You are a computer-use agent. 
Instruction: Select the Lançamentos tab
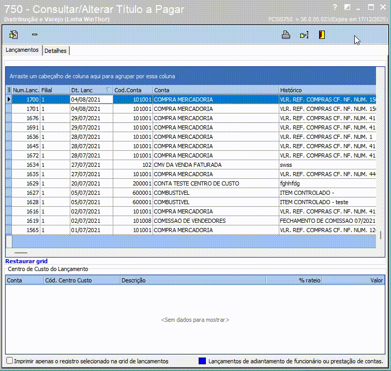click(x=22, y=50)
